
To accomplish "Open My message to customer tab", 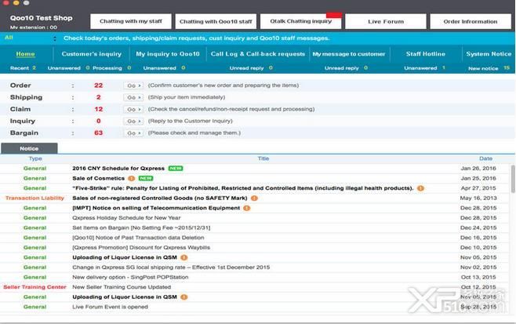I will point(349,54).
